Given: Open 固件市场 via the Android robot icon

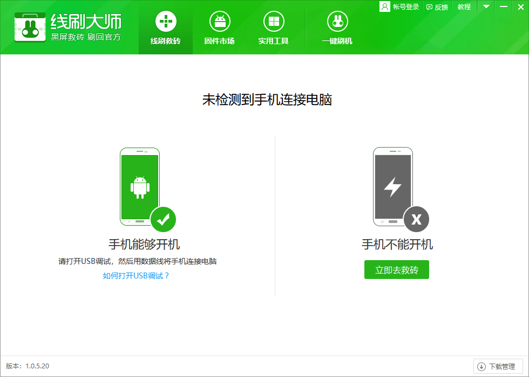Looking at the screenshot, I should pyautogui.click(x=219, y=22).
